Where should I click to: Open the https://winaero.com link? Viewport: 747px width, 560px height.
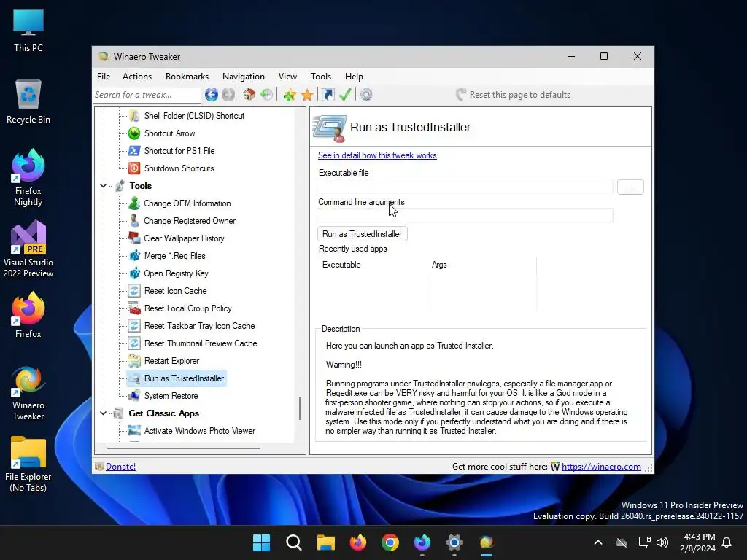click(x=601, y=467)
